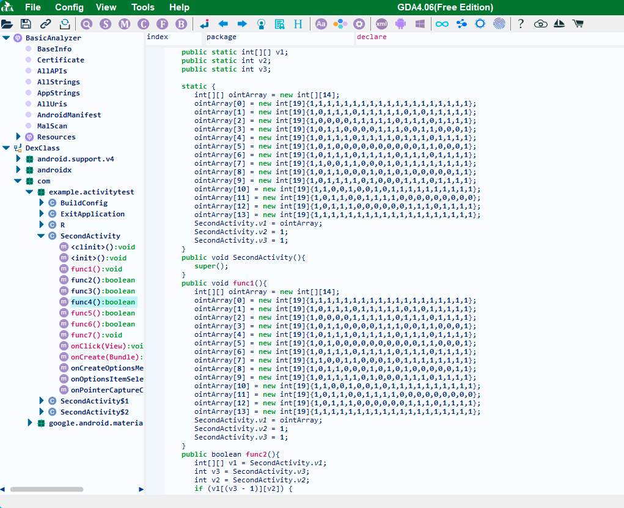The width and height of the screenshot is (624, 508).
Task: Open the Tools menu
Action: point(143,7)
